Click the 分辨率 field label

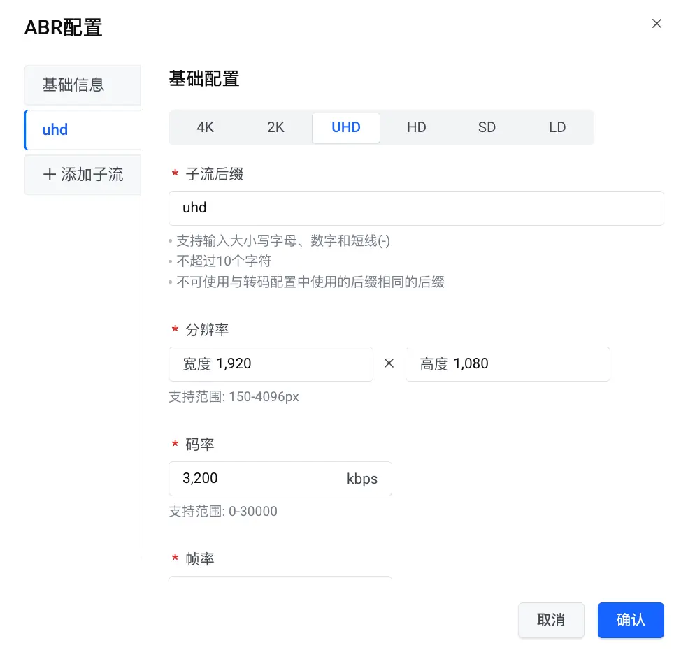click(x=207, y=330)
